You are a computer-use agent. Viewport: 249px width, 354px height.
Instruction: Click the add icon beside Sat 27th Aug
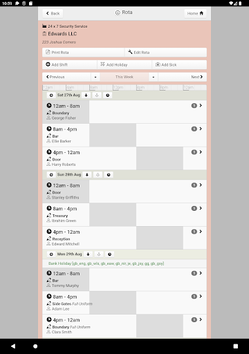(51, 95)
